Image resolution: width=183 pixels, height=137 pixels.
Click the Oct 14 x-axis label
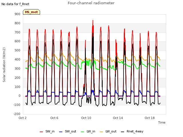(x=118, y=118)
